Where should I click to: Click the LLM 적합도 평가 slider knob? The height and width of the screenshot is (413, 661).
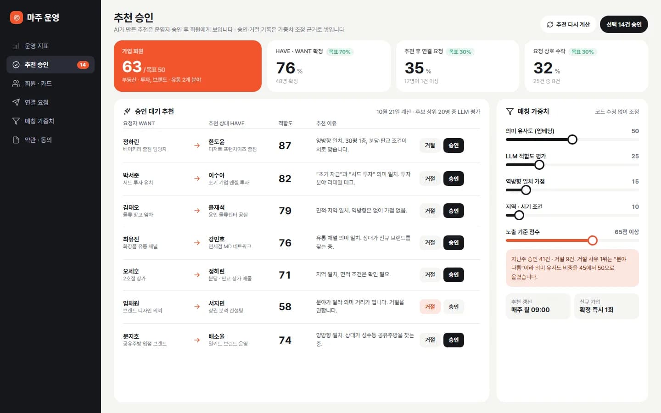(539, 165)
